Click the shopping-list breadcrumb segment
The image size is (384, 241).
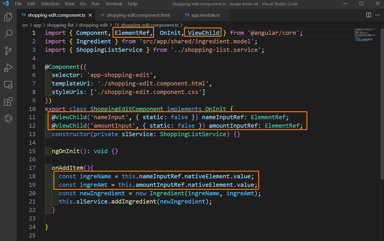click(x=60, y=25)
